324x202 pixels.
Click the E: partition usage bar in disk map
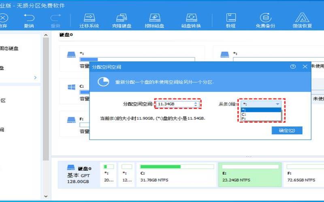[250, 166]
